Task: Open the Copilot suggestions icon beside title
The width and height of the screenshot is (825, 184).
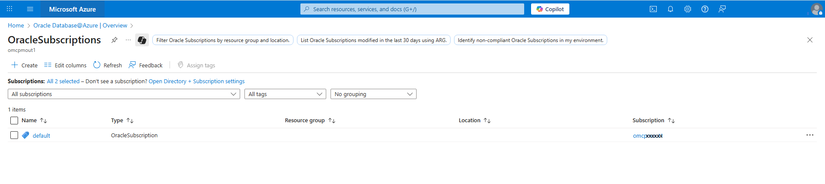Action: pyautogui.click(x=142, y=40)
